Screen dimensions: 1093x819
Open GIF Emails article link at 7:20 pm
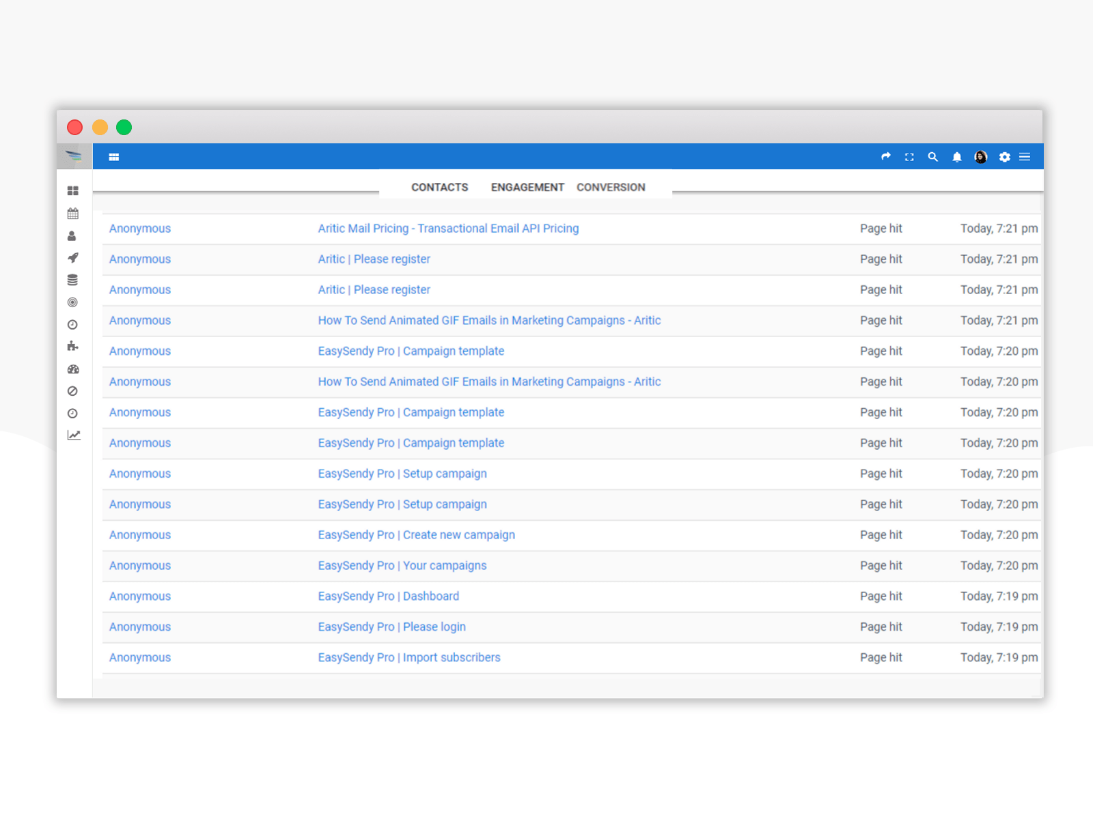point(489,382)
